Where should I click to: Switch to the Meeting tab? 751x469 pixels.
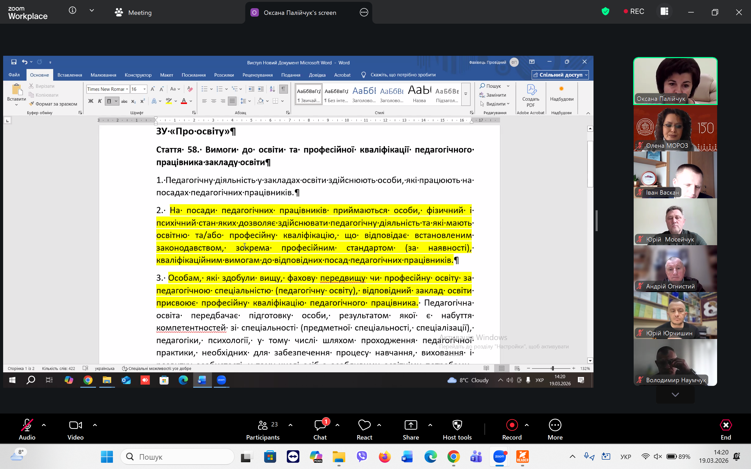[x=134, y=13]
